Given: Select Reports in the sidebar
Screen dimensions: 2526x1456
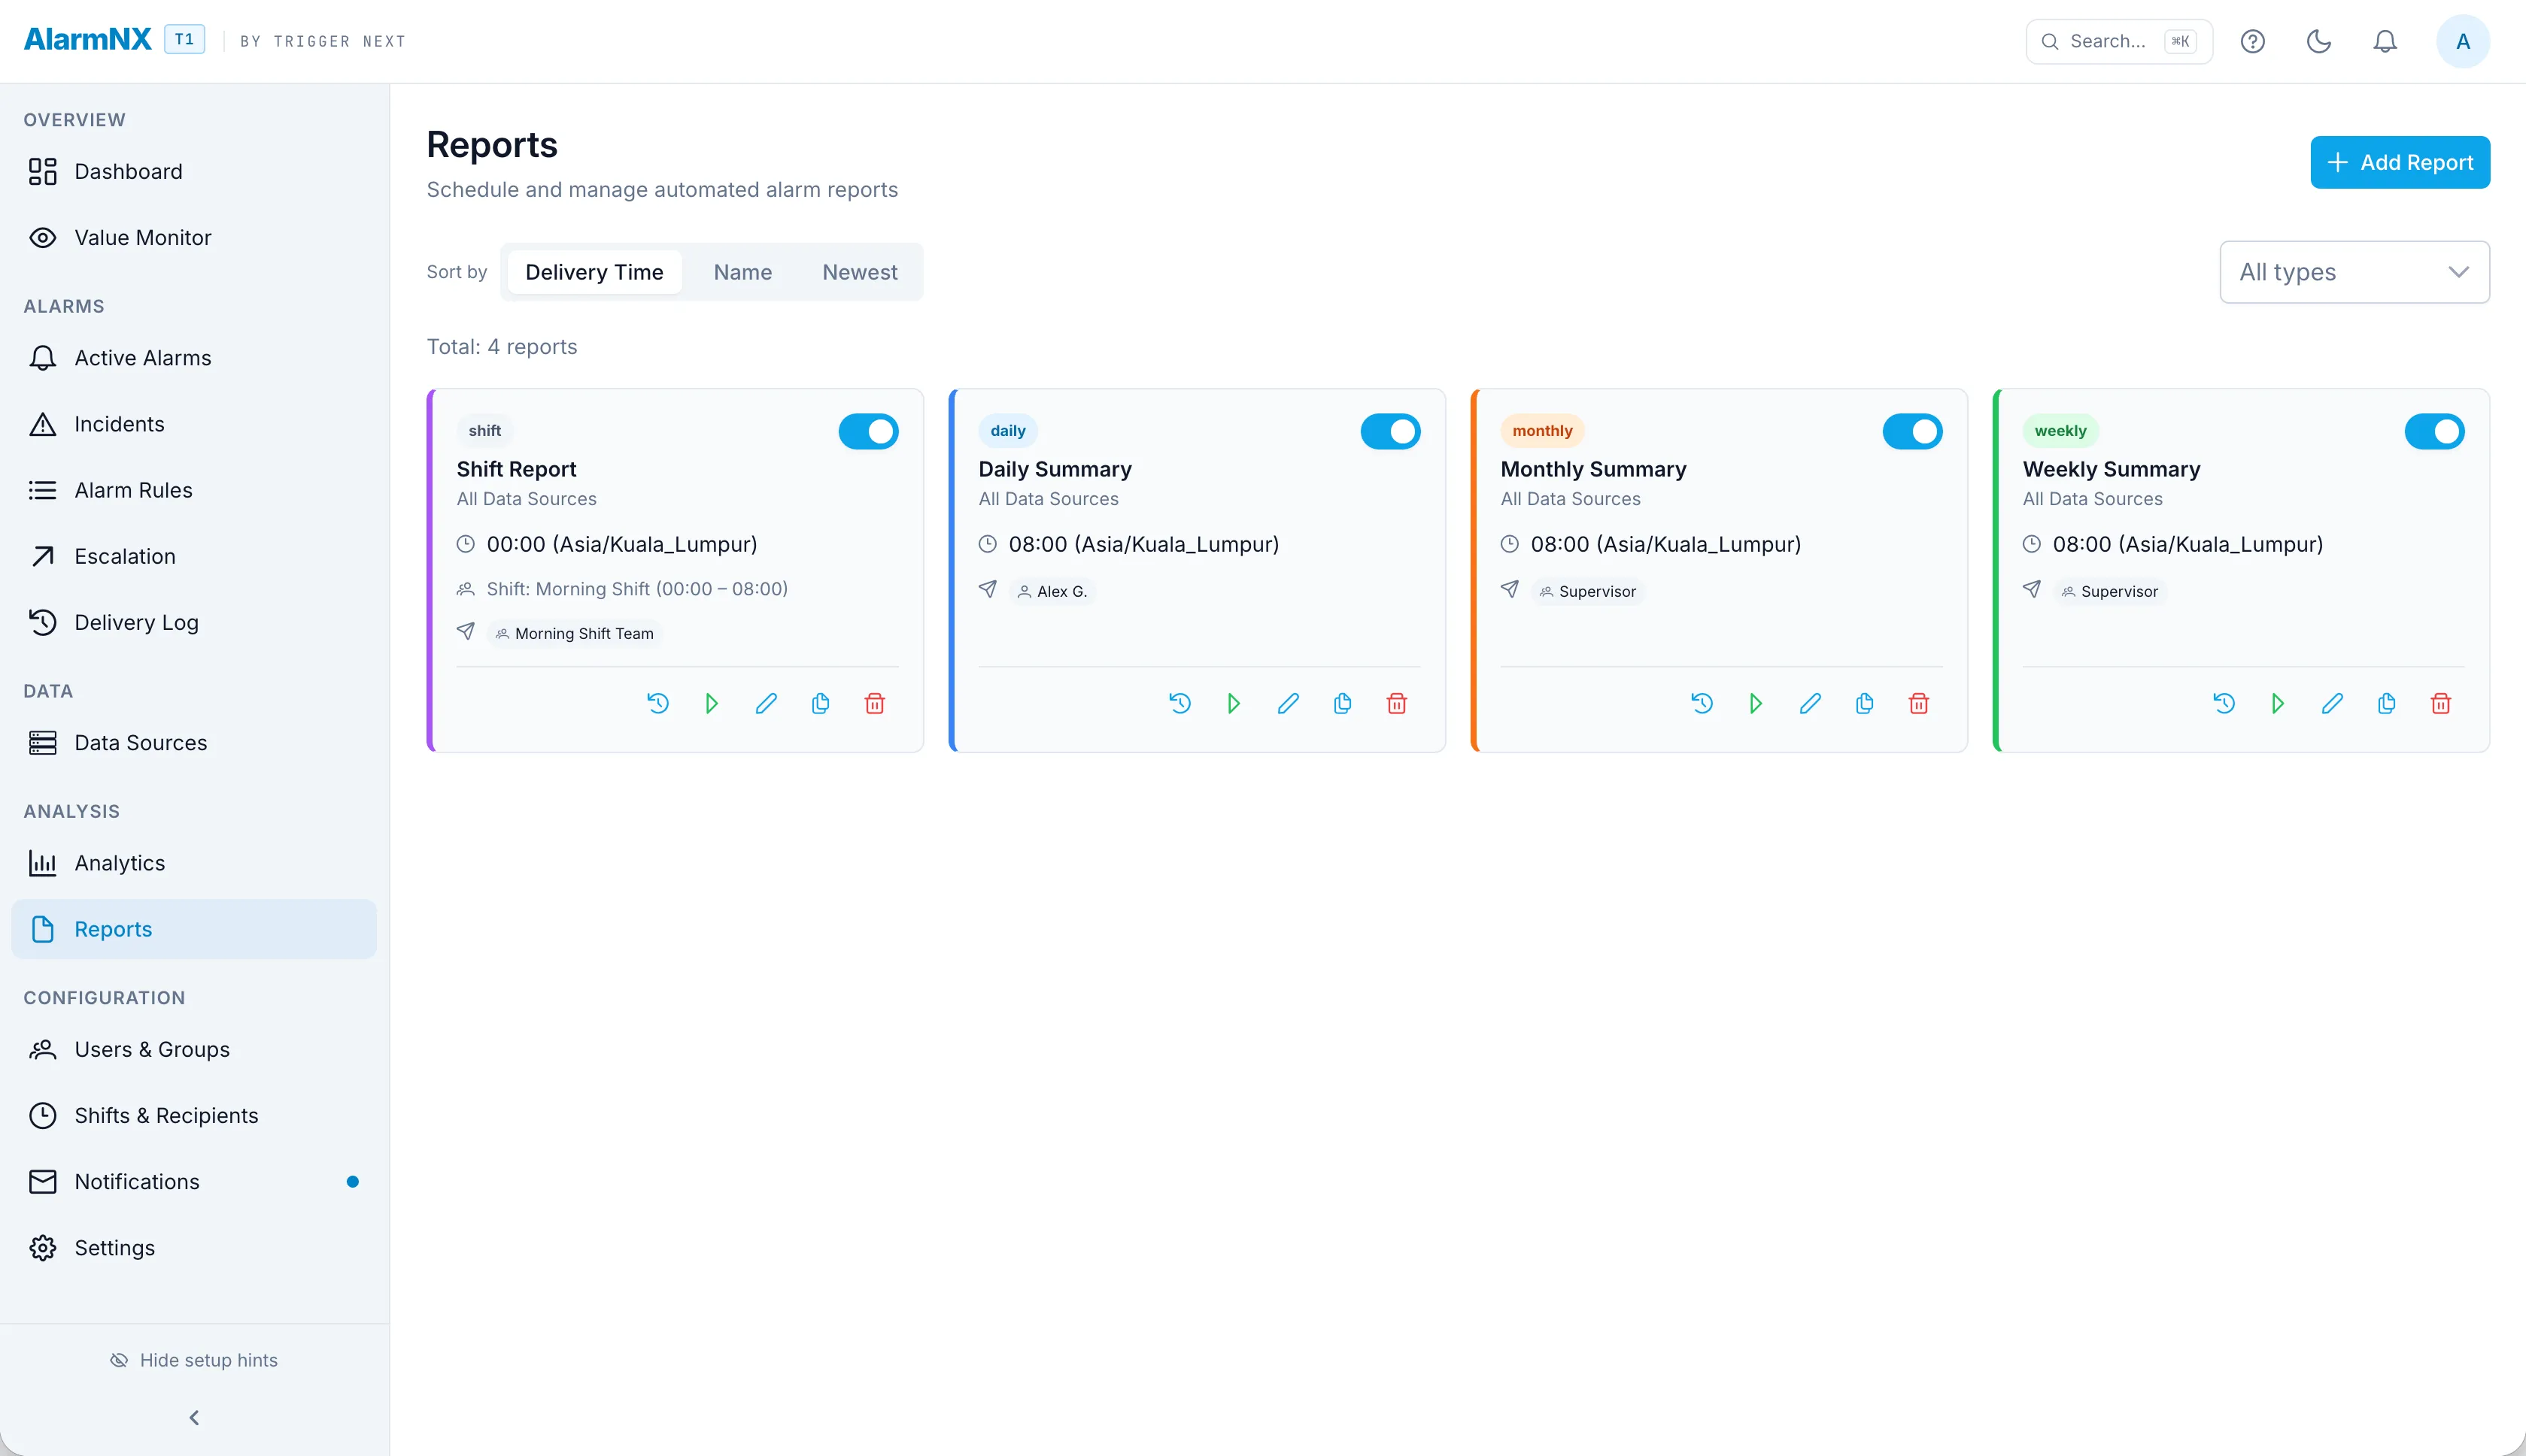Looking at the screenshot, I should pos(194,929).
